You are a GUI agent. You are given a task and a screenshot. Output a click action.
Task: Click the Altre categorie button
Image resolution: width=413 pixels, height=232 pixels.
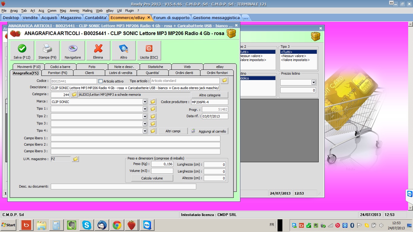pos(210,95)
